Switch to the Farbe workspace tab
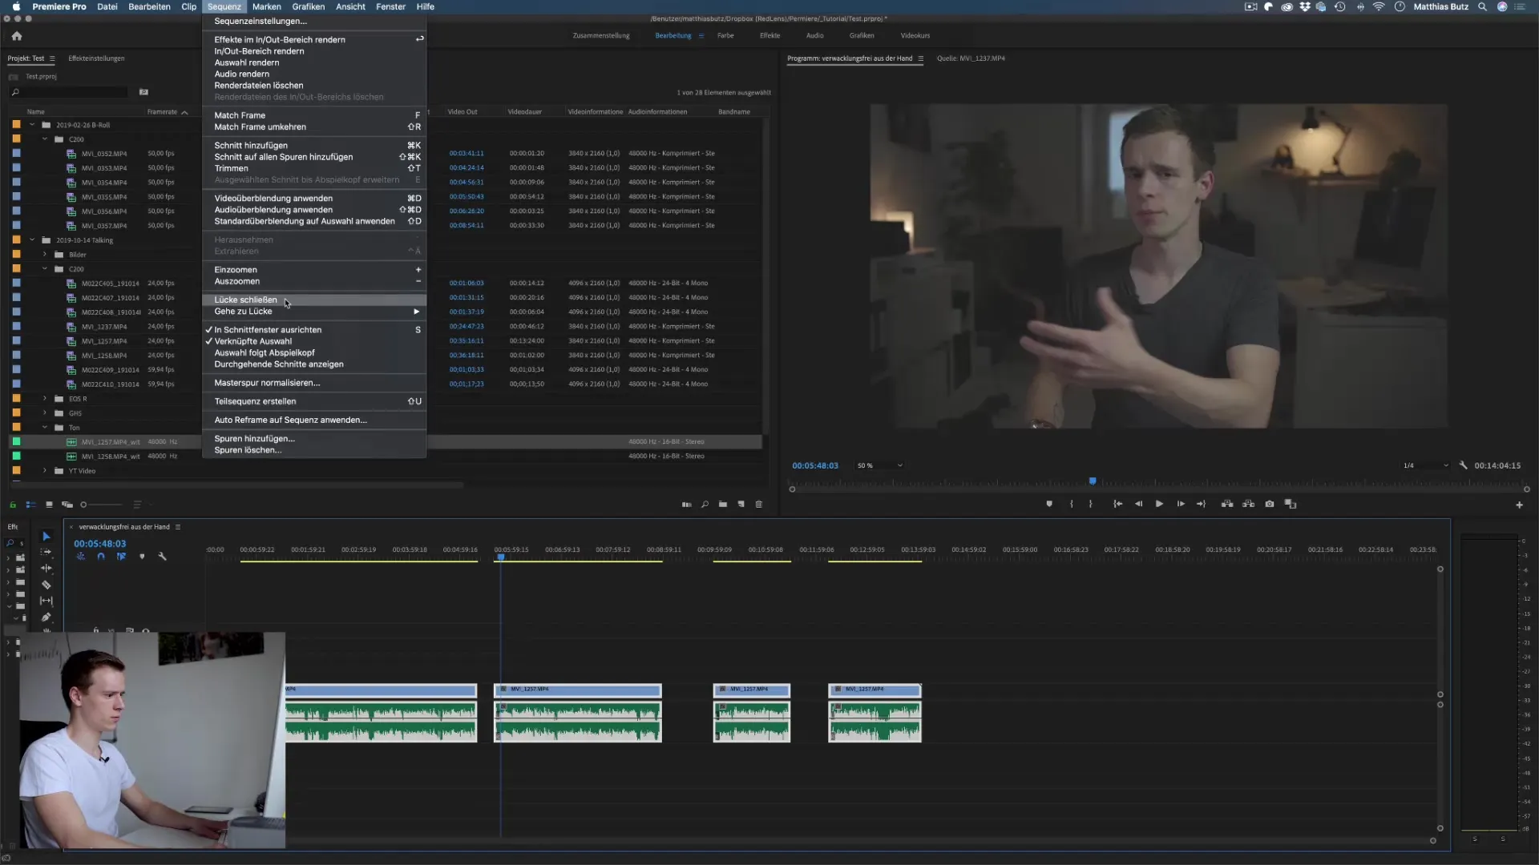This screenshot has width=1539, height=865. (x=725, y=36)
